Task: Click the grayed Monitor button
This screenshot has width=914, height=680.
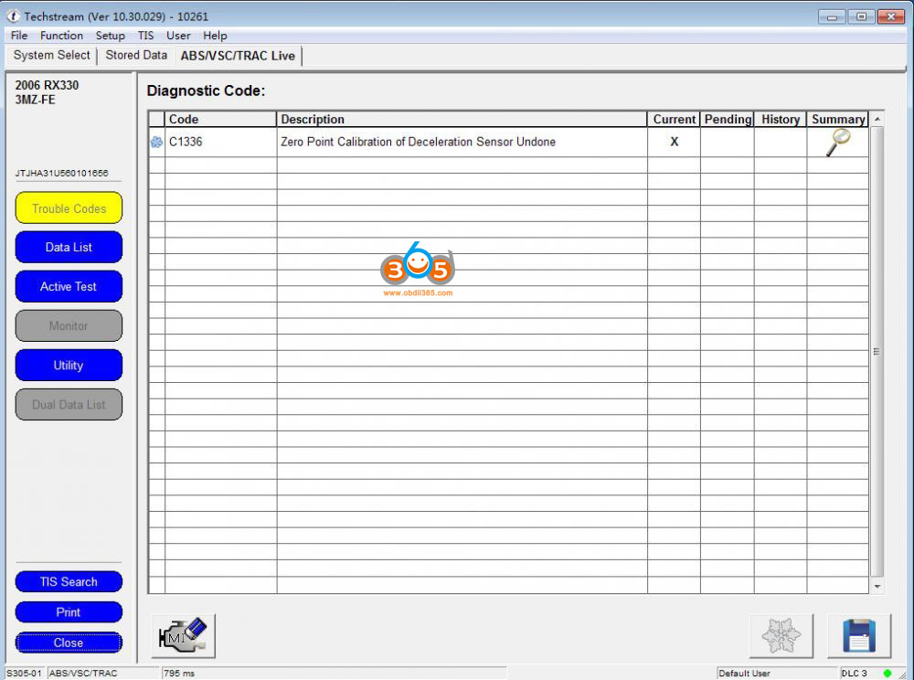Action: (x=69, y=325)
